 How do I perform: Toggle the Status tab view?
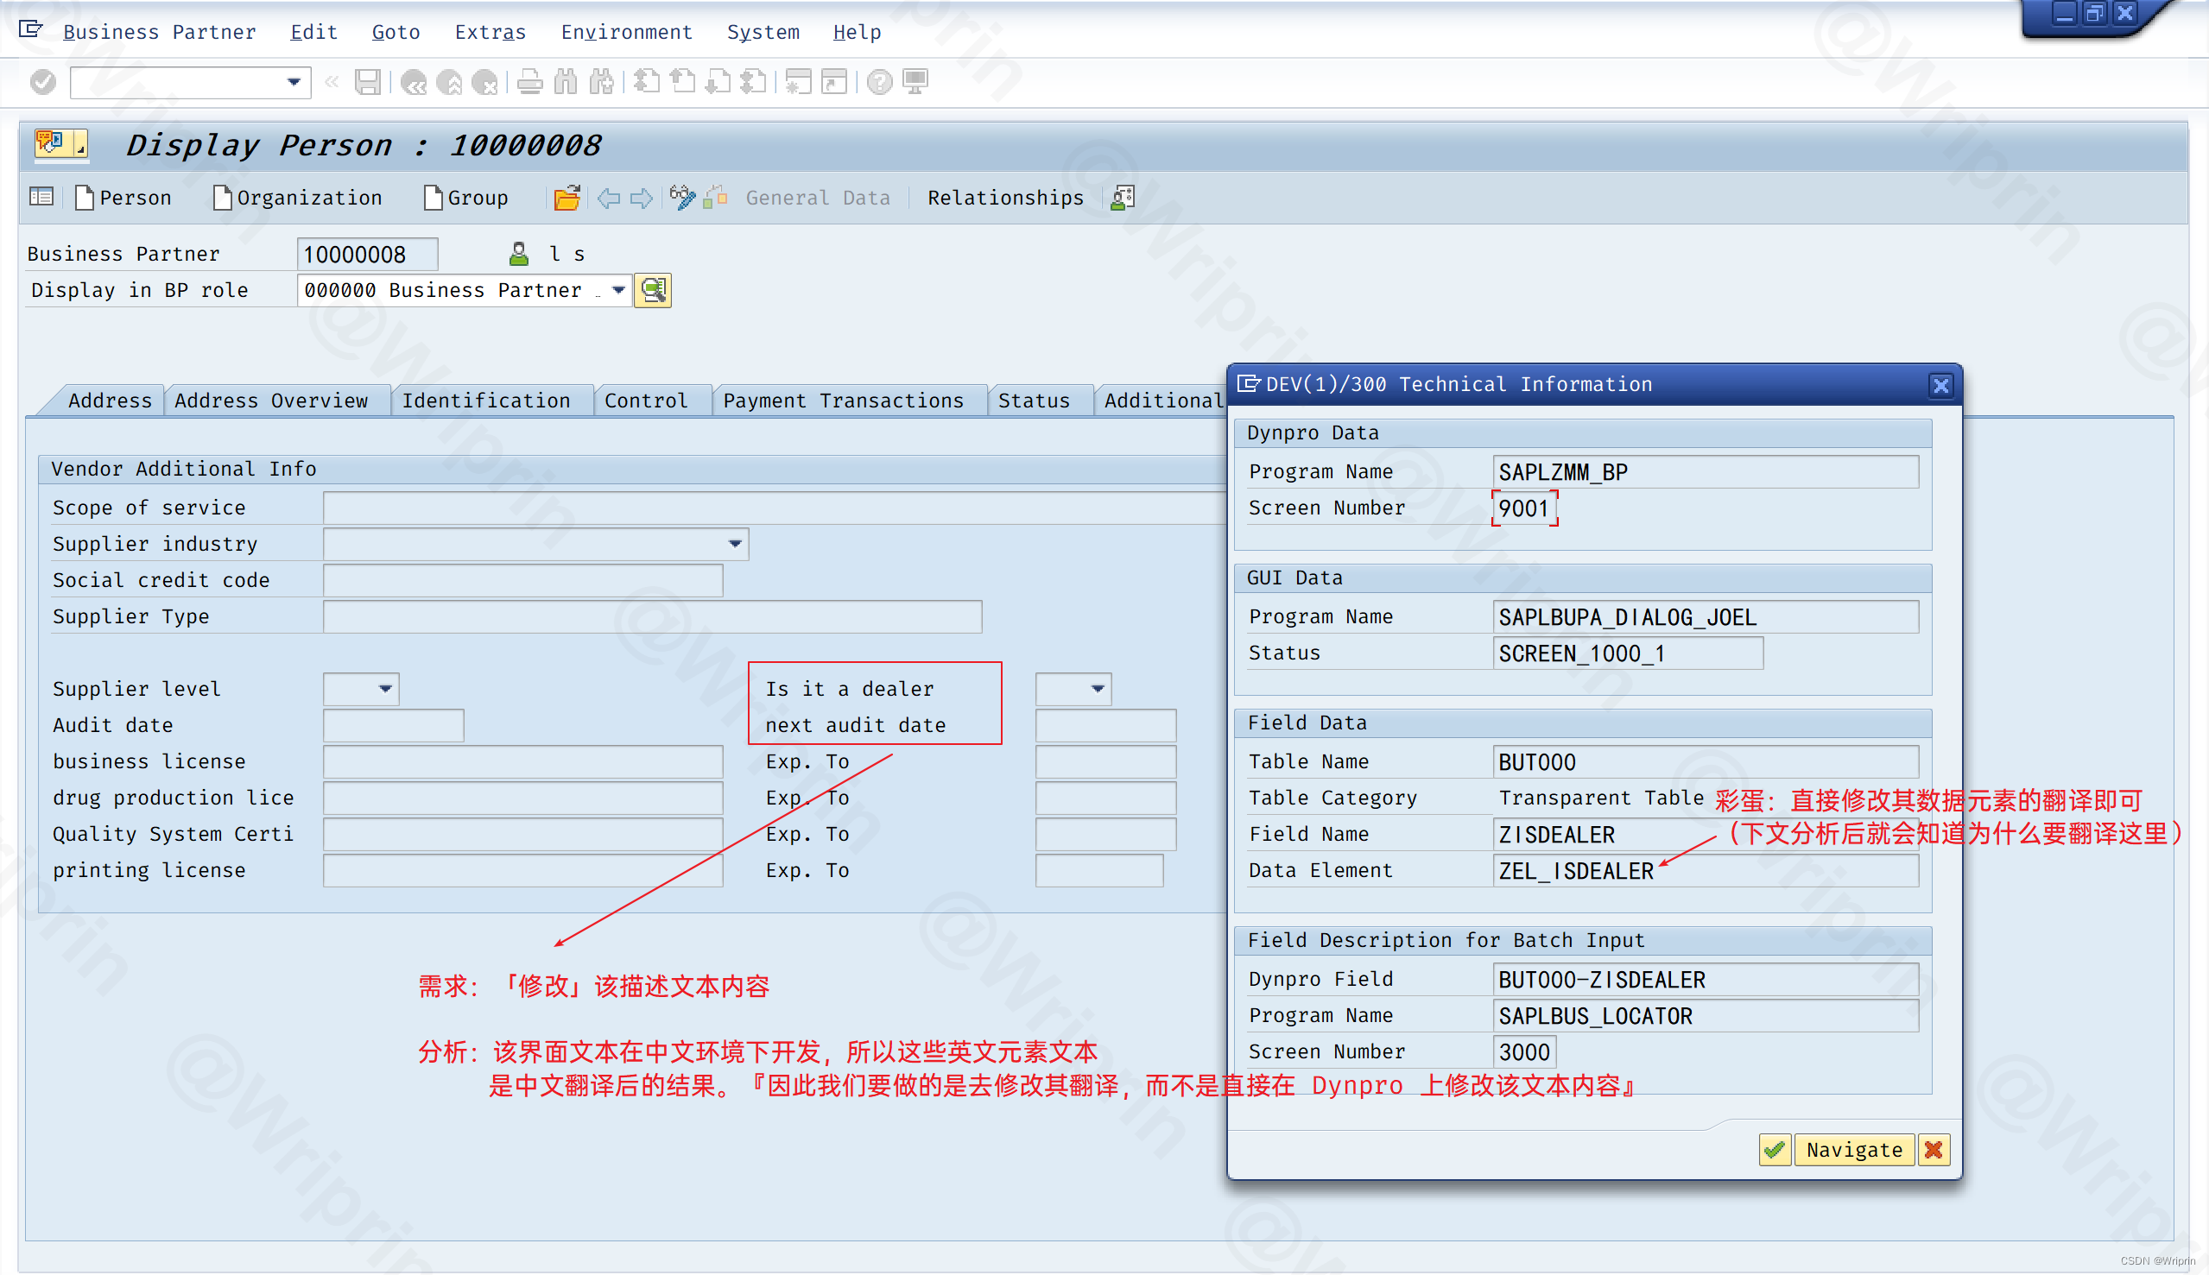tap(1035, 399)
